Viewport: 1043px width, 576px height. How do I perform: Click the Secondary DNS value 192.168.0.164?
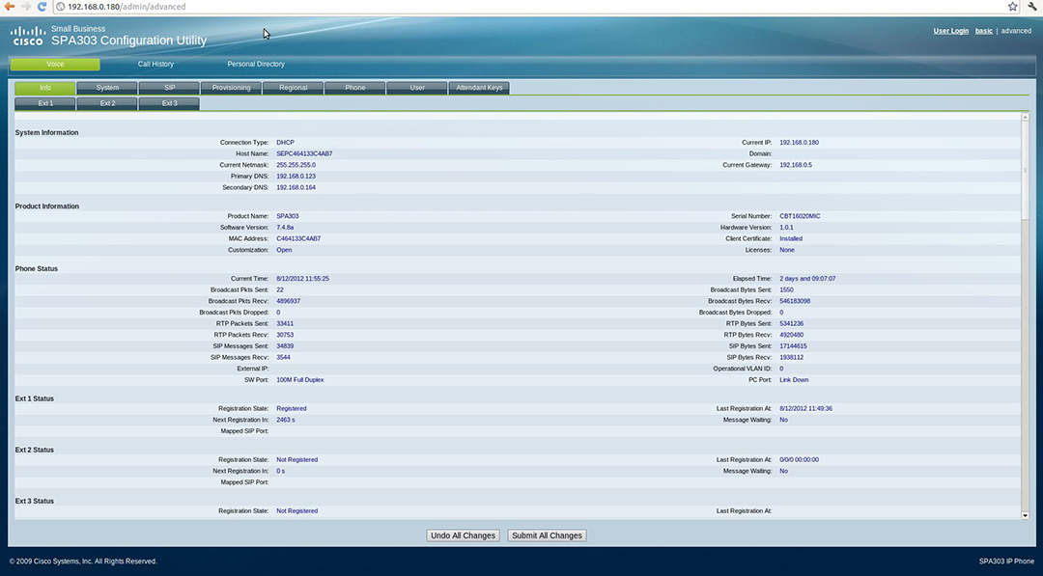click(296, 188)
